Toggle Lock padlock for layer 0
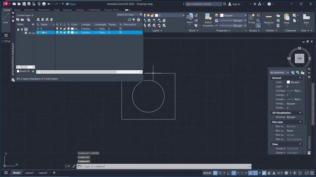This screenshot has height=177, width=316. [65, 29]
